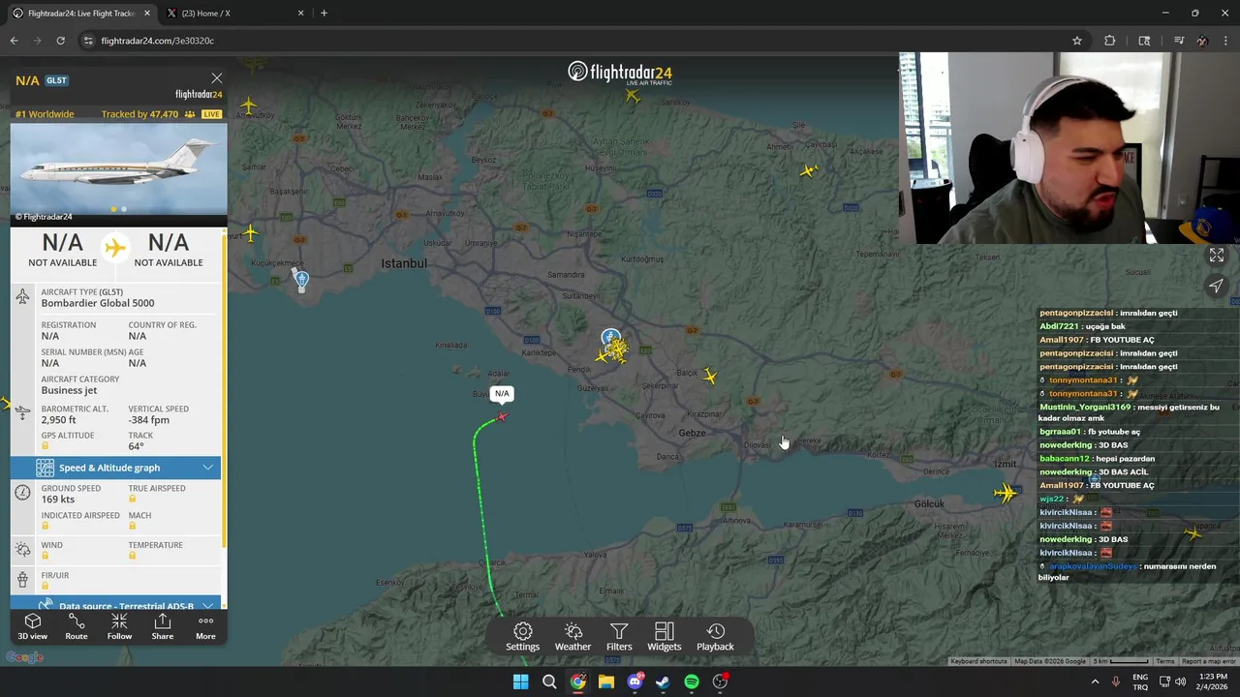The image size is (1240, 697).
Task: Open the map Terms link
Action: 1164,661
